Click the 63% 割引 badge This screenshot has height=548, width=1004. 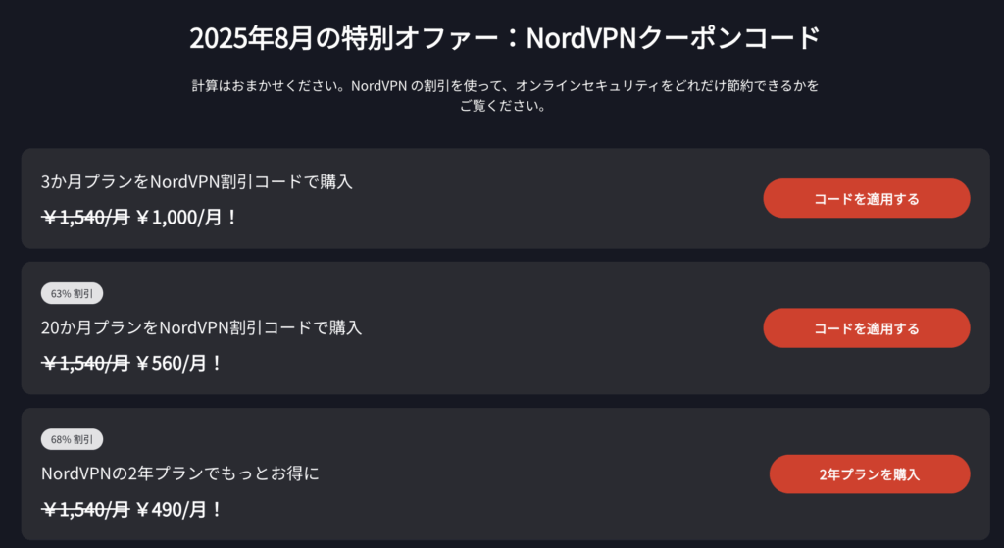[72, 293]
